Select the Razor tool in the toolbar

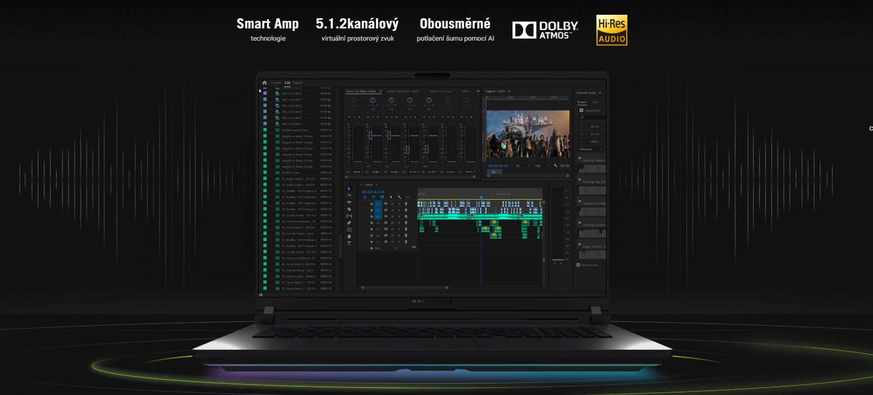(349, 209)
